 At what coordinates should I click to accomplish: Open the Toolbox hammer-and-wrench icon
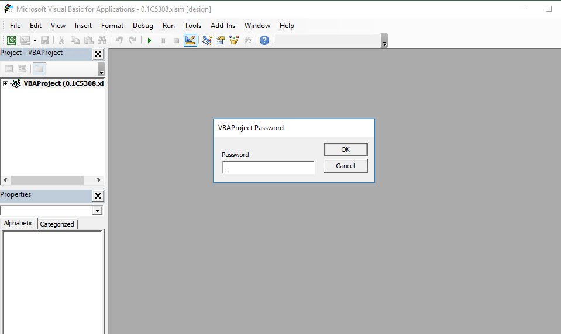click(247, 40)
